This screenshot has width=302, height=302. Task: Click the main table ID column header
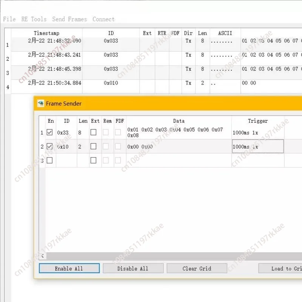click(x=111, y=33)
